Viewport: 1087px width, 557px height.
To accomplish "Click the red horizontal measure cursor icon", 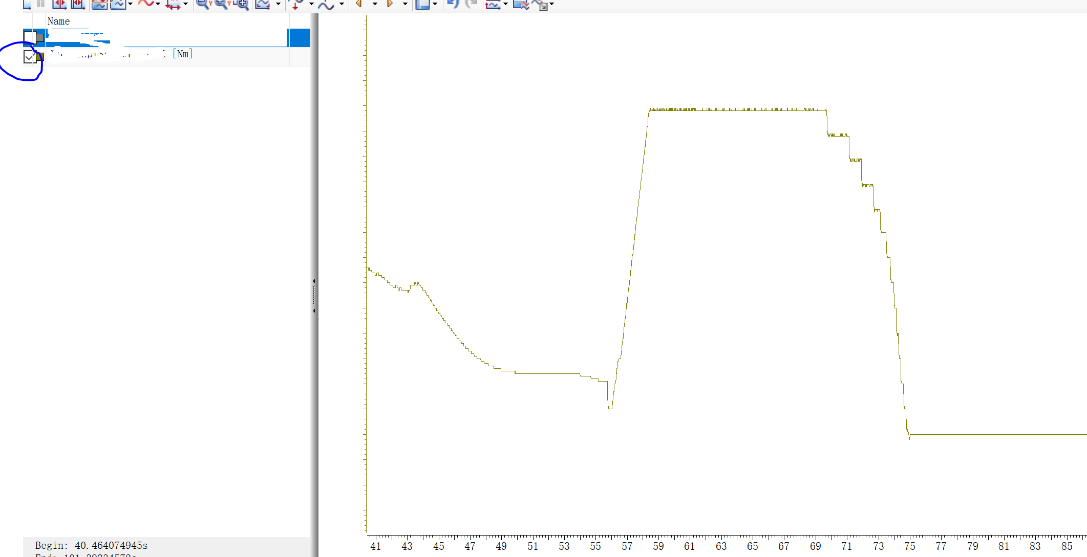I will (173, 5).
